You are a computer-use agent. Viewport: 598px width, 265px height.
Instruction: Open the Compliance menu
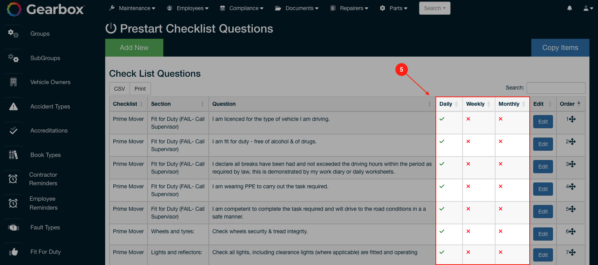click(241, 8)
